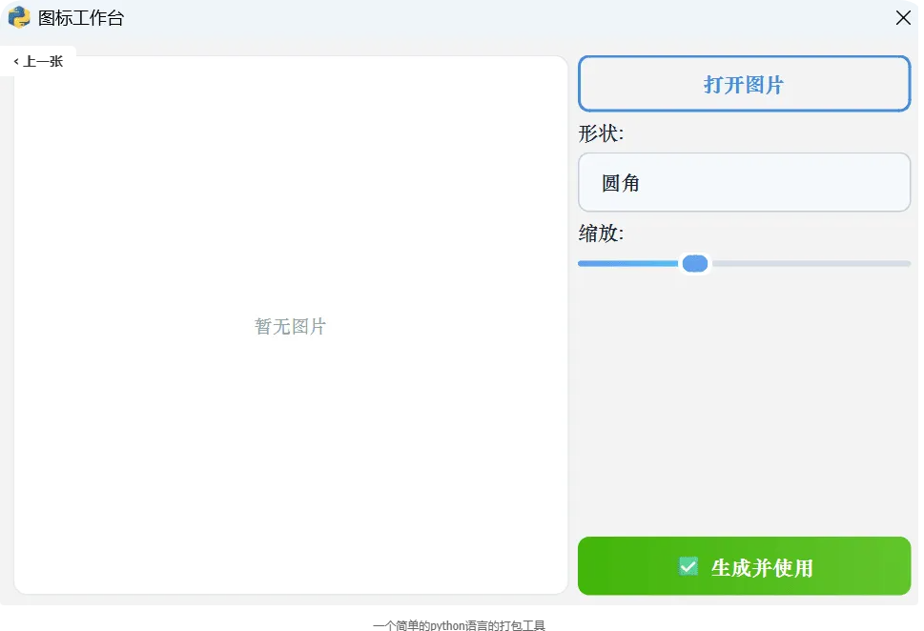
Task: Click the left chevron icon beside 上一张
Action: click(x=15, y=59)
